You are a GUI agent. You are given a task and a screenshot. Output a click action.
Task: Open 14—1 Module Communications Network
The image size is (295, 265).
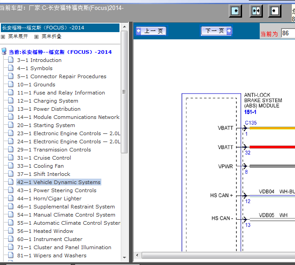click(68, 117)
